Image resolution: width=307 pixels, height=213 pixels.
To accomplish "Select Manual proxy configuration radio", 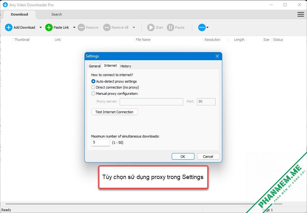I will point(94,94).
